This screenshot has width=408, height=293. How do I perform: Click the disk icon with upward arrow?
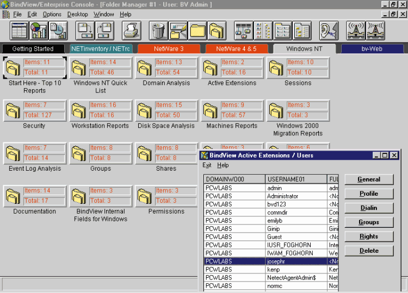pyautogui.click(x=104, y=30)
